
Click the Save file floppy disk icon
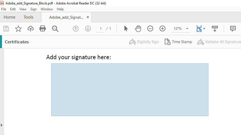click(6, 29)
